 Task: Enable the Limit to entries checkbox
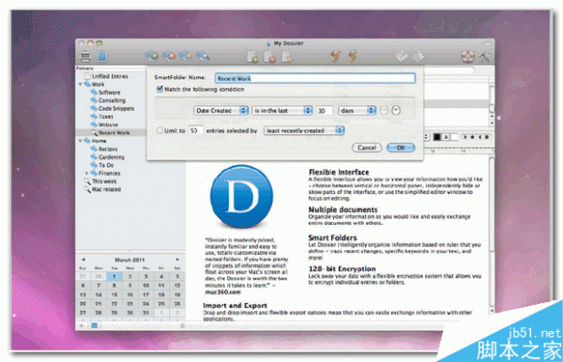[160, 130]
